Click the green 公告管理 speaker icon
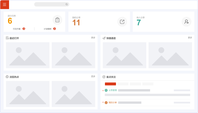The image size is (198, 113). [106, 90]
